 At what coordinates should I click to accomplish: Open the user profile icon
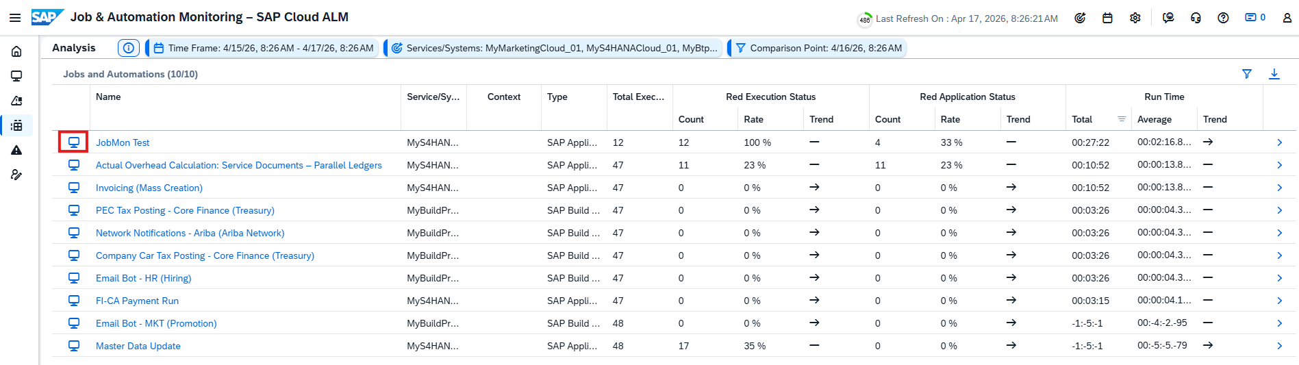click(x=1287, y=18)
